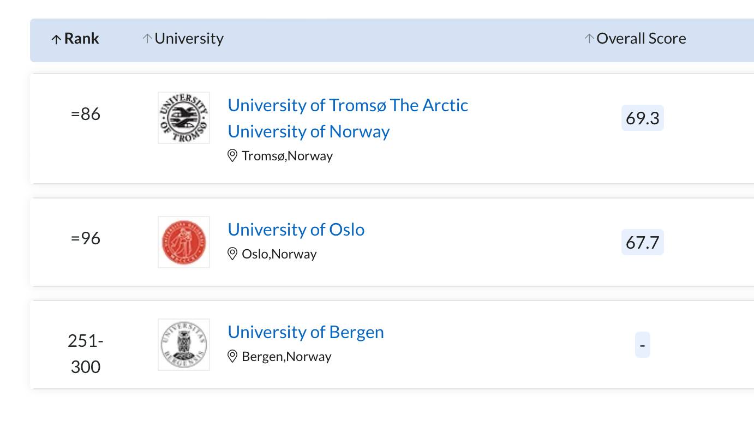Click location pin icon beside Tromsø,Norway
Viewport: 754px width, 433px height.
[232, 156]
